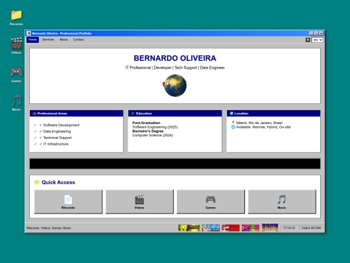This screenshot has width=350, height=263.
Task: Click the spinning globe image
Action: (175, 86)
